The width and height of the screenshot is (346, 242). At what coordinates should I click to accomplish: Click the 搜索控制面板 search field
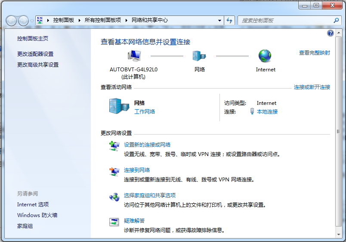[x=285, y=20]
